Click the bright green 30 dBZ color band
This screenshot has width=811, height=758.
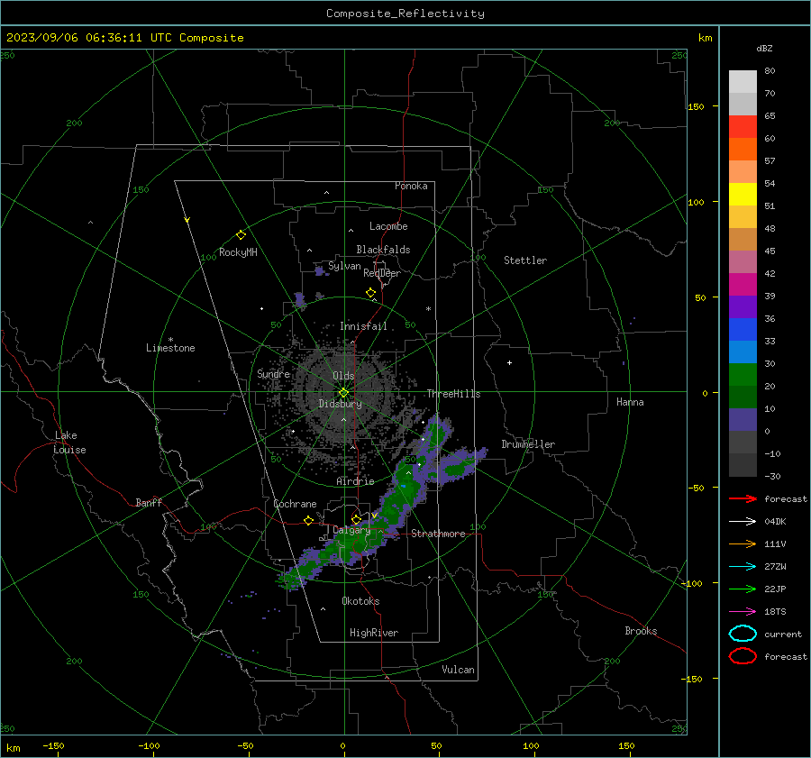[743, 375]
